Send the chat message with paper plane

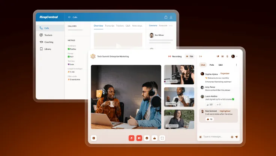[237, 137]
